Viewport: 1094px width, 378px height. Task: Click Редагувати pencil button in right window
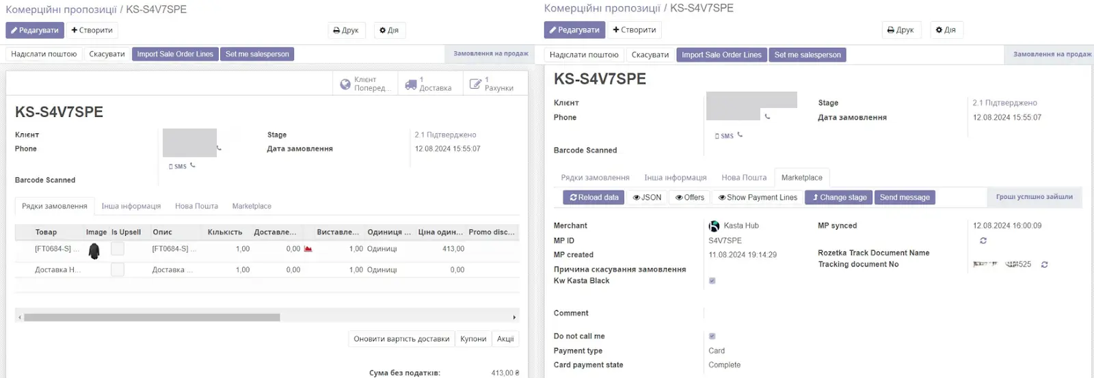[574, 29]
